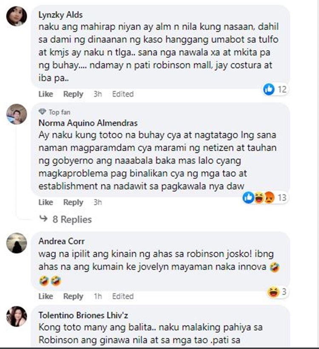This screenshot has height=349, width=319.
Task: View thumbs-up reactions with count 12
Action: pyautogui.click(x=275, y=89)
